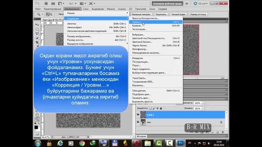Choose Инверсия from the submenu

(156, 58)
